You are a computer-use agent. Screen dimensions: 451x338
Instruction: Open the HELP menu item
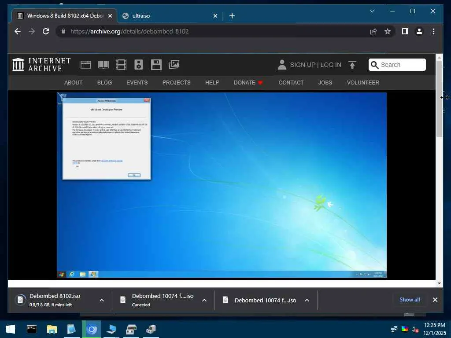click(x=212, y=82)
